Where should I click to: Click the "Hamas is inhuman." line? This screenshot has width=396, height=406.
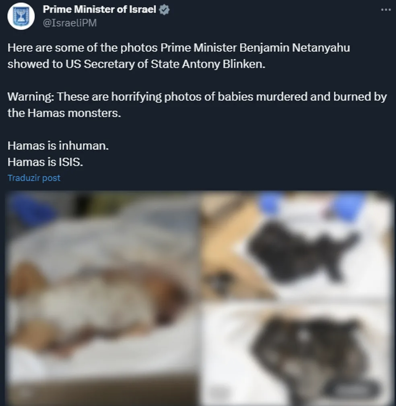(58, 145)
